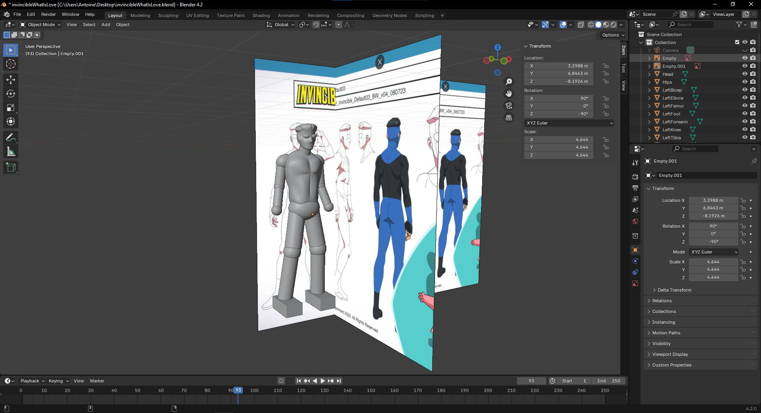Image resolution: width=761 pixels, height=413 pixels.
Task: Open the Output properties tab
Action: (x=635, y=188)
